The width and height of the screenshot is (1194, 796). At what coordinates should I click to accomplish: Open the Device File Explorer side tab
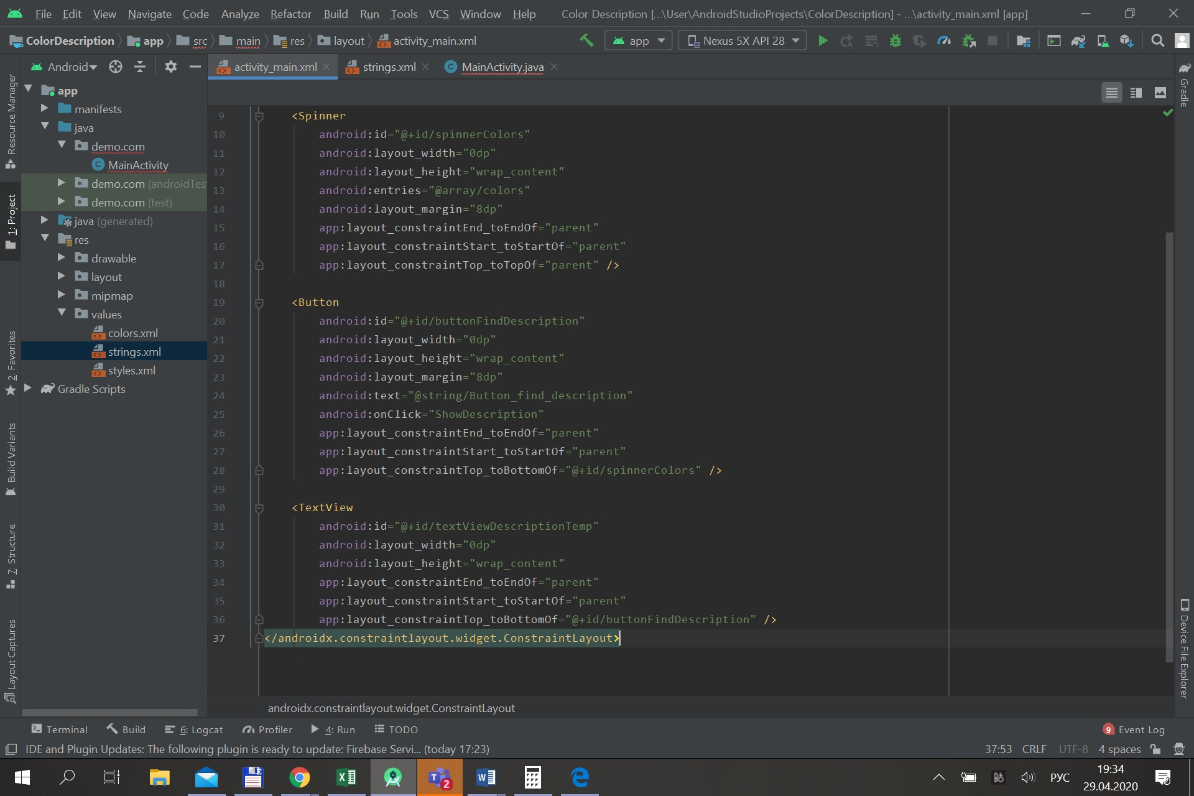(x=1184, y=649)
